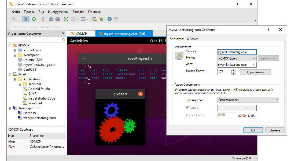295x161 pixels.
Task: Increase the Номер Порта 177 spinner
Action: click(234, 71)
